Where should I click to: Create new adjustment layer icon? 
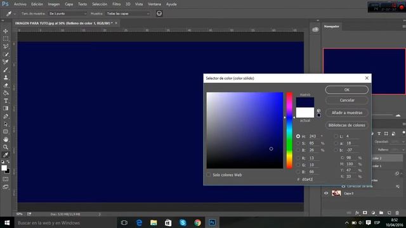tap(373, 213)
